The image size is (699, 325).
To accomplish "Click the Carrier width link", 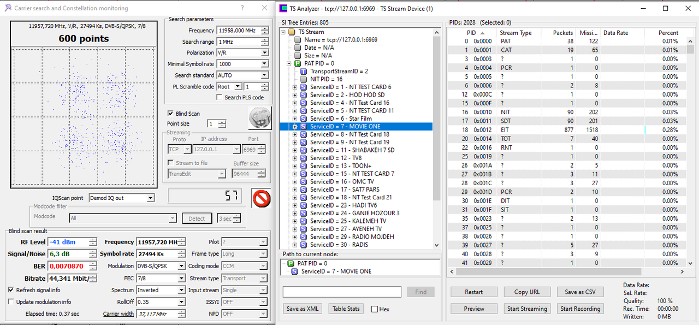I will [119, 314].
